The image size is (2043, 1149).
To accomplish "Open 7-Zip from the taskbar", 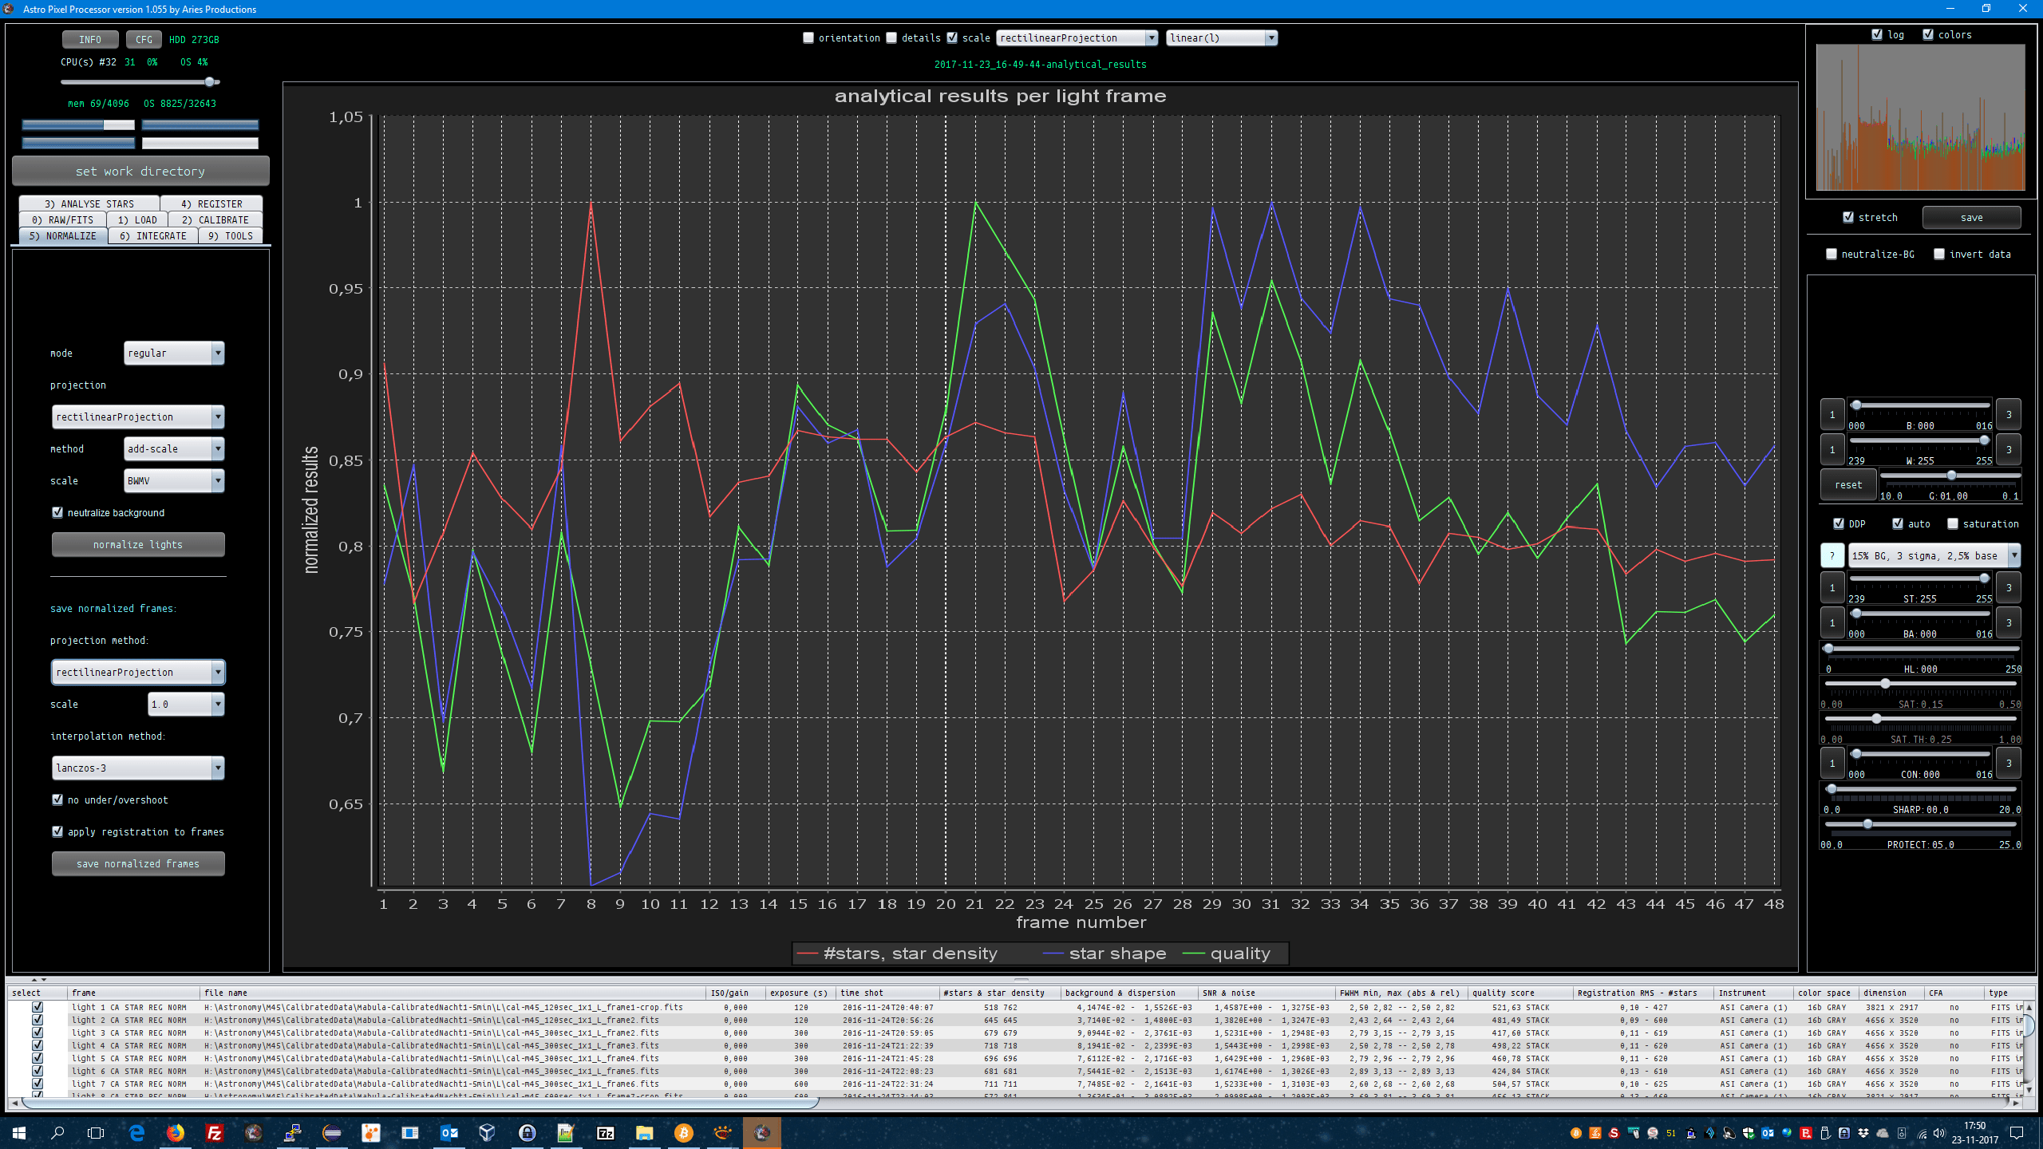I will tap(605, 1132).
